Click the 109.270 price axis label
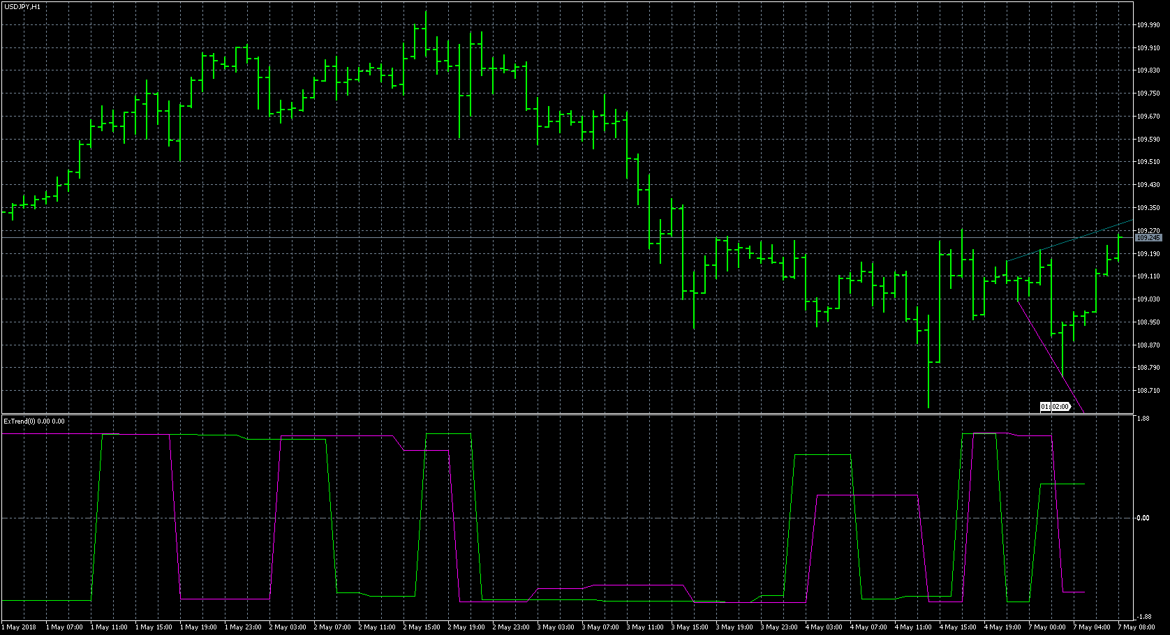The width and height of the screenshot is (1170, 635). pos(1148,231)
